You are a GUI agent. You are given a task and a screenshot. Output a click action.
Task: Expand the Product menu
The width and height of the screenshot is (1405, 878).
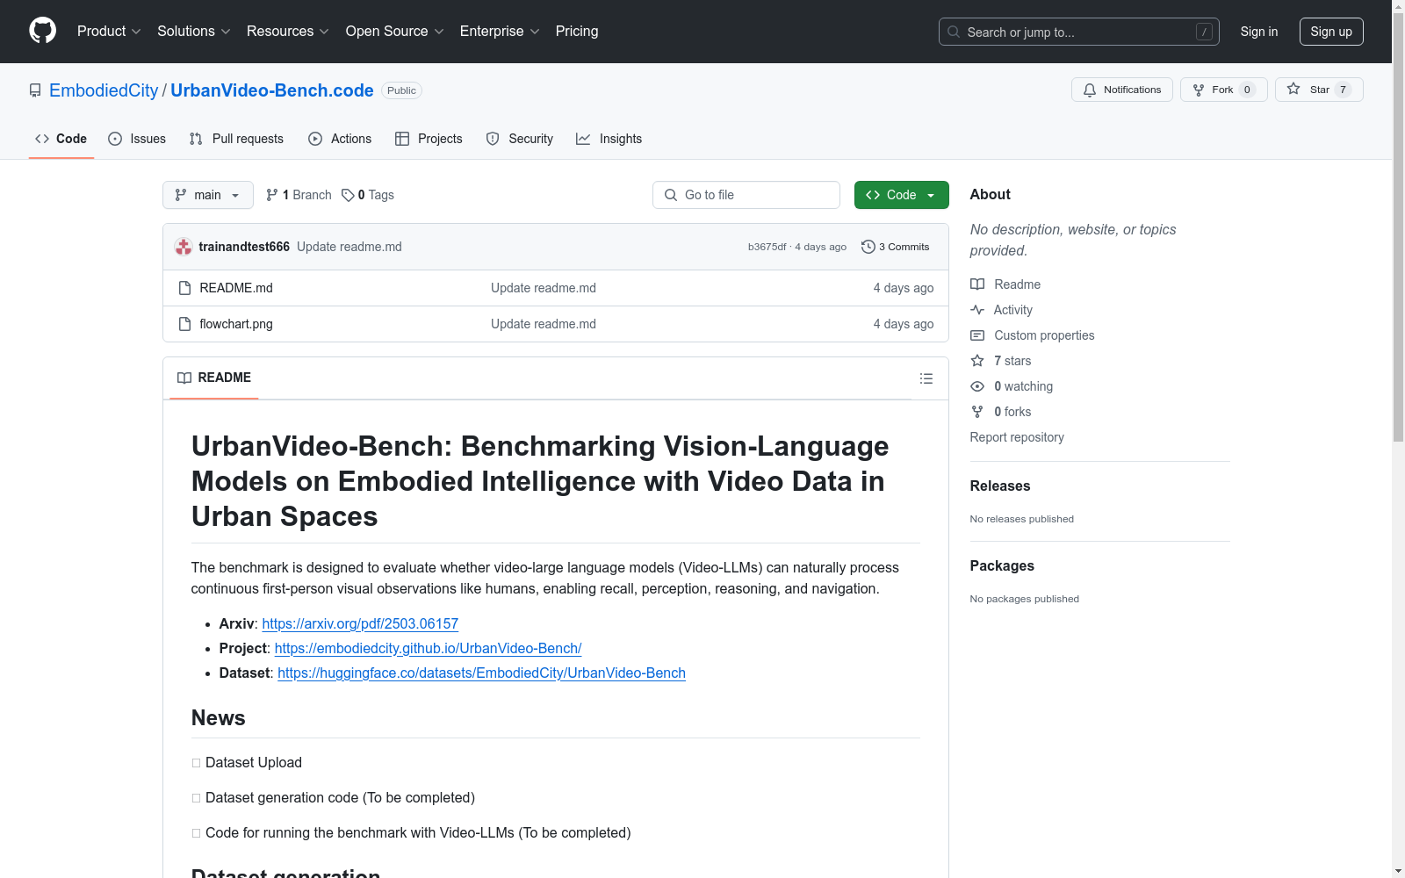click(109, 32)
